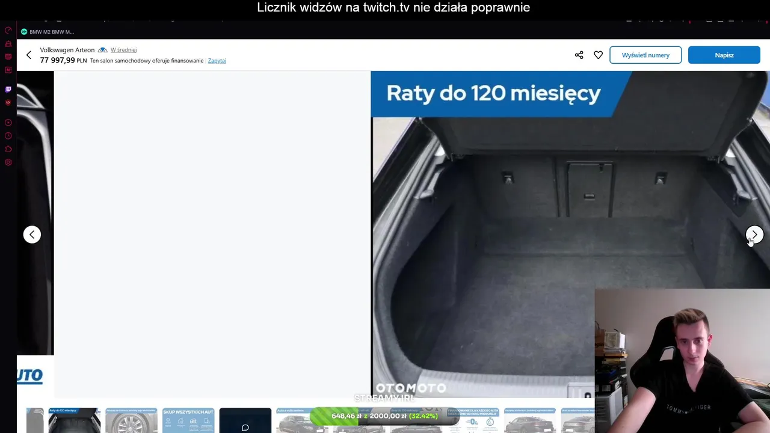Viewport: 770px width, 433px height.
Task: Open history clock icon in sidebar
Action: coord(8,136)
